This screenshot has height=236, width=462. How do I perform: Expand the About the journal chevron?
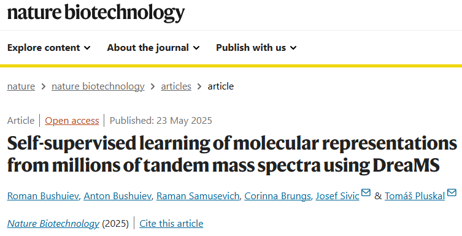[x=196, y=48]
